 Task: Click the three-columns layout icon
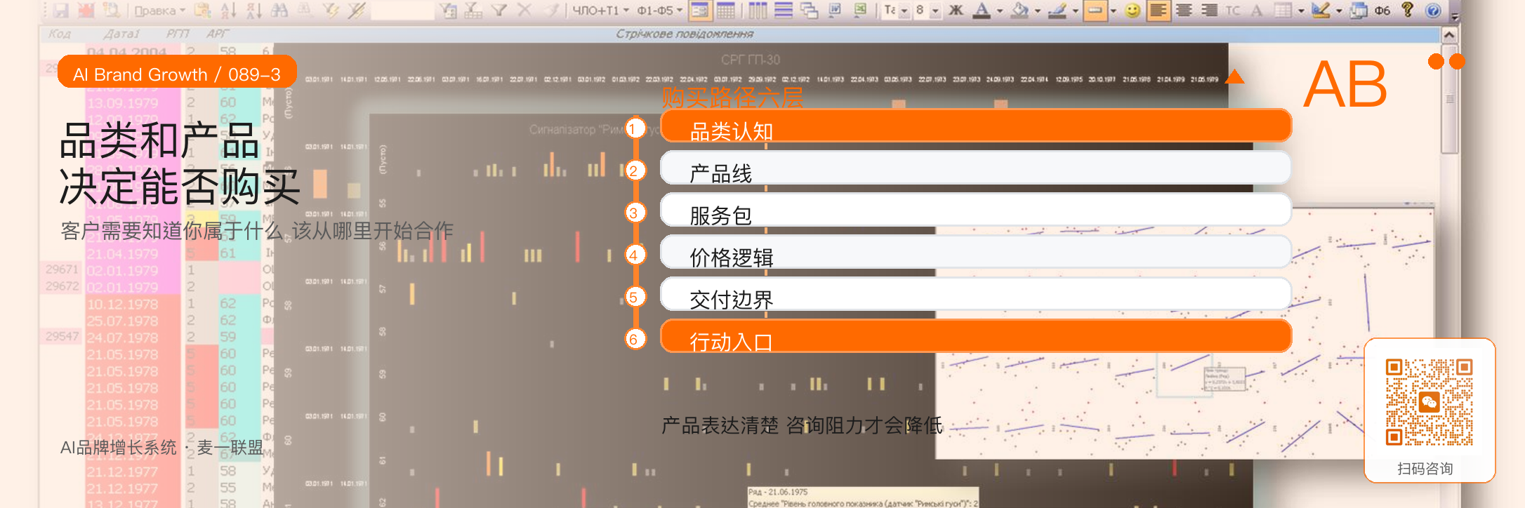[x=758, y=11]
